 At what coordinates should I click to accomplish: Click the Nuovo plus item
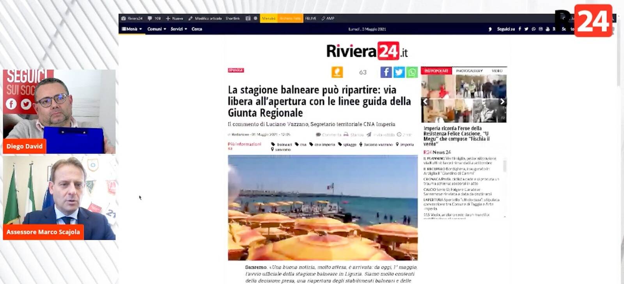click(174, 18)
